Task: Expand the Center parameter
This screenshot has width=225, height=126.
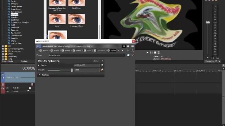Action: pyautogui.click(x=38, y=65)
